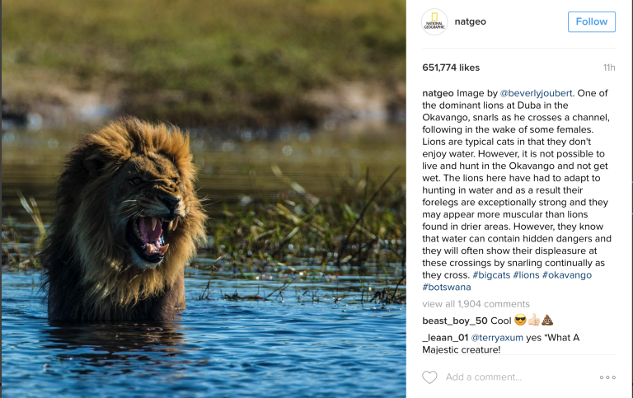The height and width of the screenshot is (398, 633).
Task: Visit commenter beast_boy_50's profile
Action: 455,321
